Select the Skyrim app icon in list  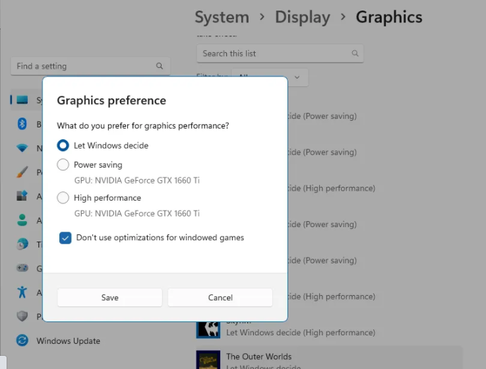tap(208, 329)
